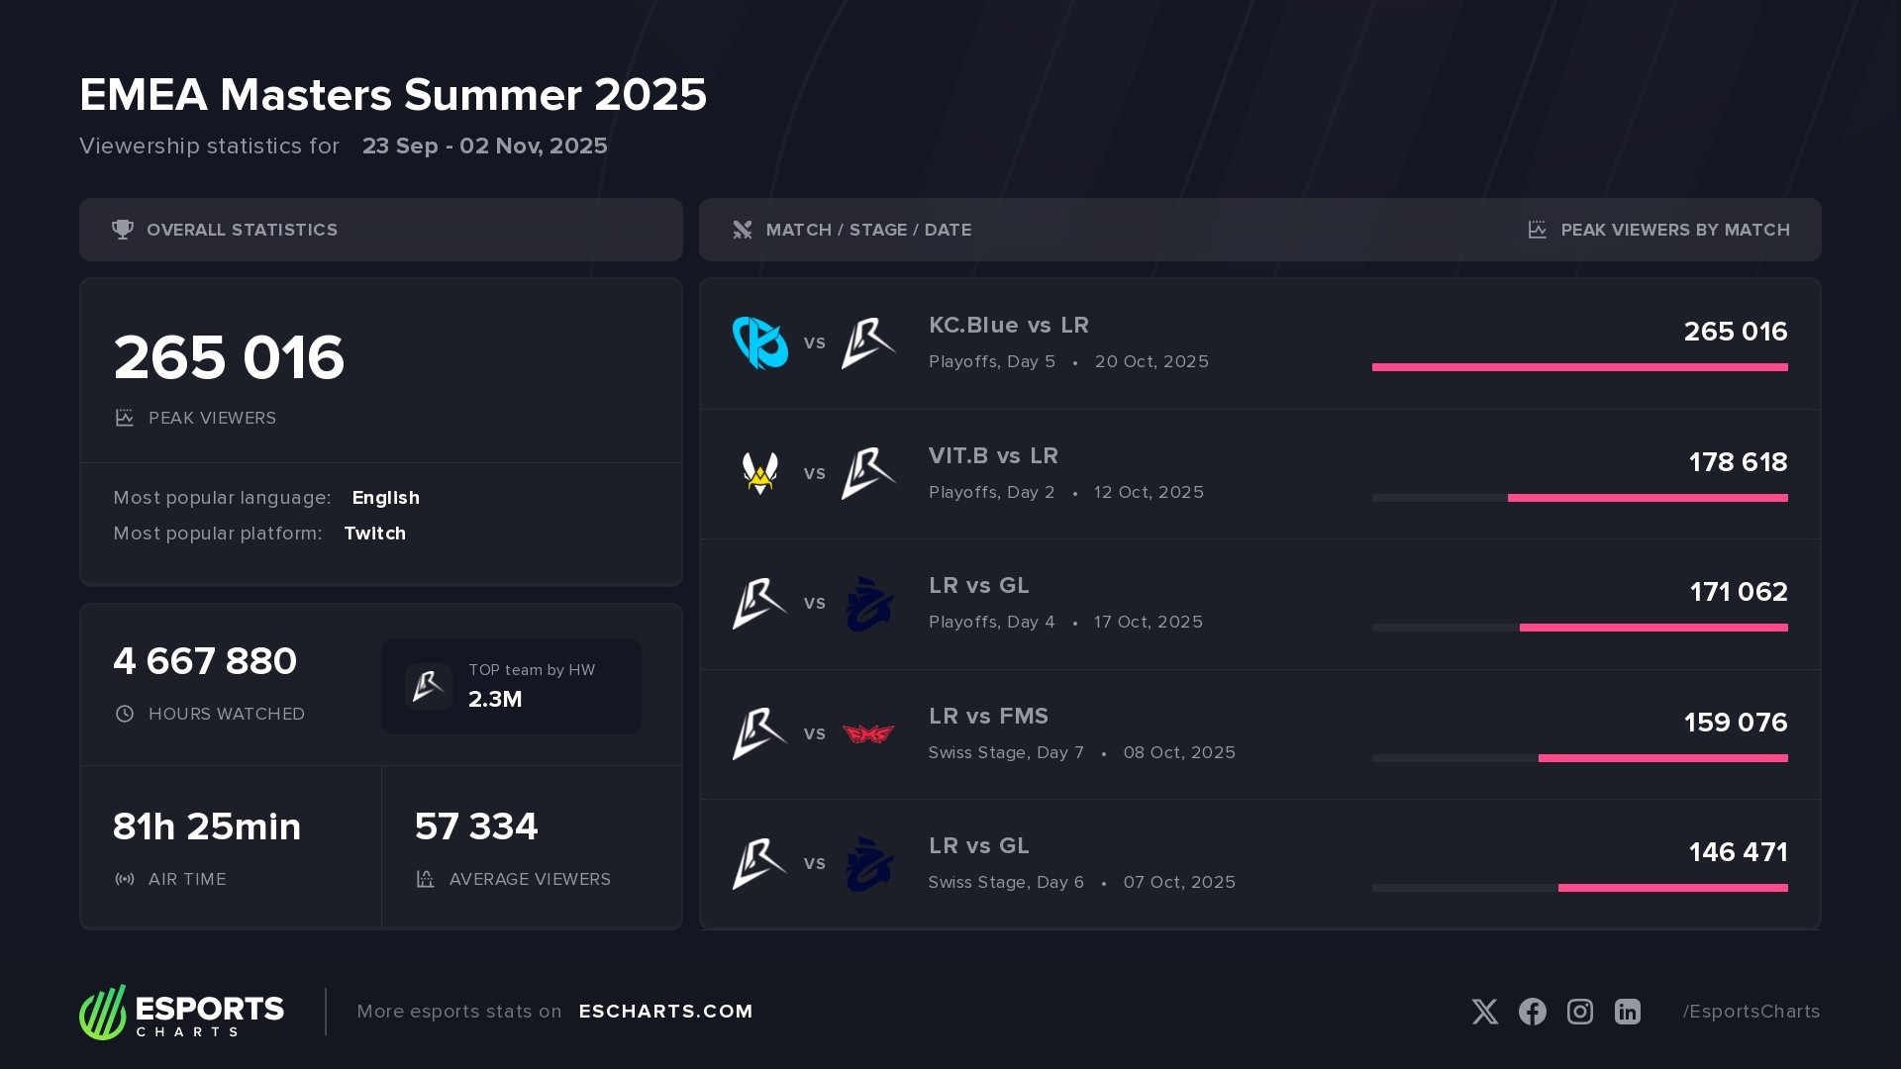Screen dimensions: 1901x1069
Task: Click the crossed swords match icon
Action: 742,230
